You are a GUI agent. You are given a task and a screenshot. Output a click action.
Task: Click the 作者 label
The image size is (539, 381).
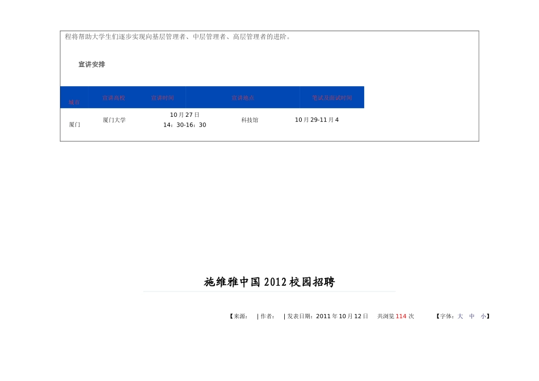pos(267,316)
